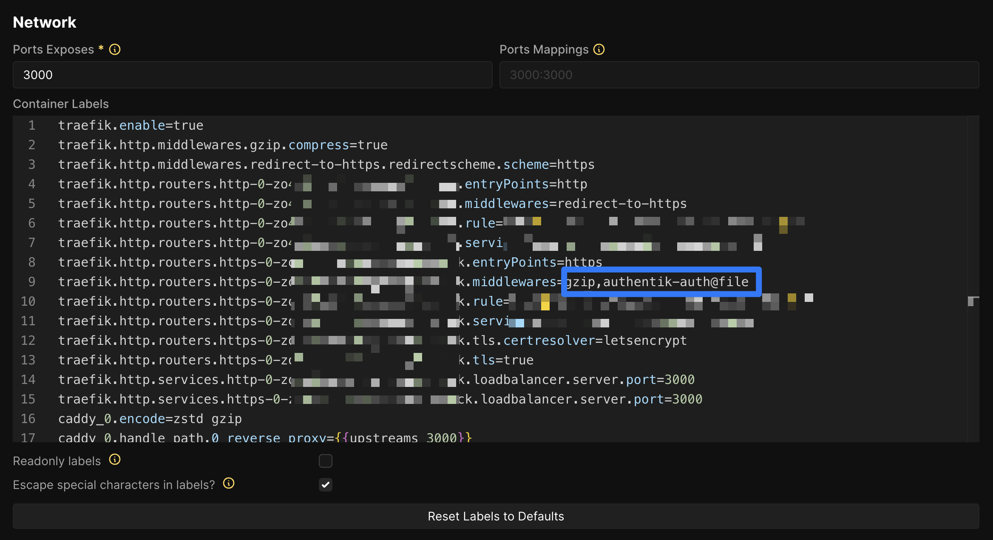The image size is (993, 540).
Task: Click entryPoints=http on line 4
Action: tap(526, 184)
